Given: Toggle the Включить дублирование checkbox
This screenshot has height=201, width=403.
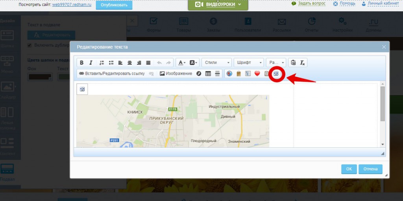Looking at the screenshot, I should 29,45.
